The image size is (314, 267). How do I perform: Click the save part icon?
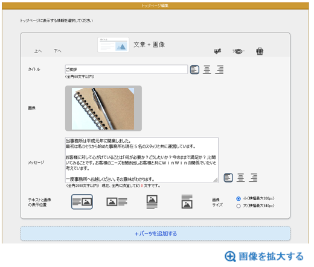point(217,51)
